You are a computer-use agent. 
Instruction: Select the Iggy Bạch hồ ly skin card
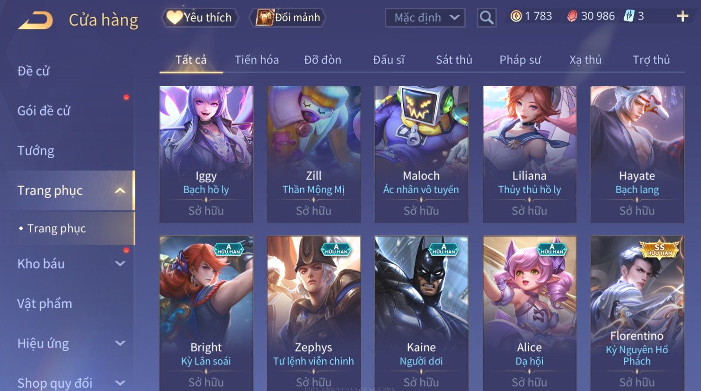(206, 155)
